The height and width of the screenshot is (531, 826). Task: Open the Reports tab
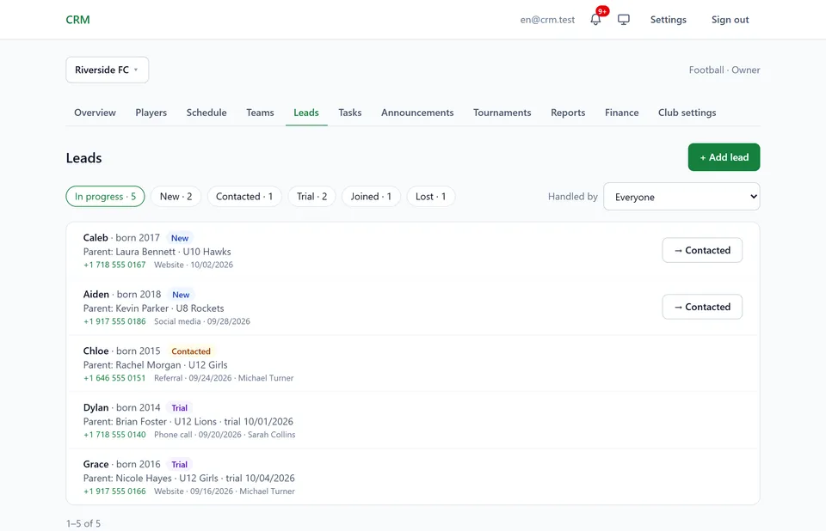(568, 113)
